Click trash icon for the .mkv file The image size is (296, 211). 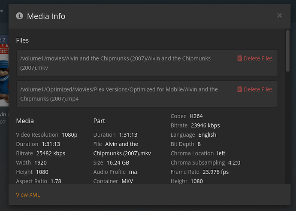click(239, 58)
